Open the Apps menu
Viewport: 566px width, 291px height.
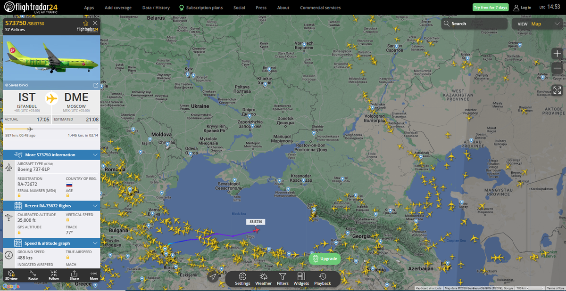89,8
